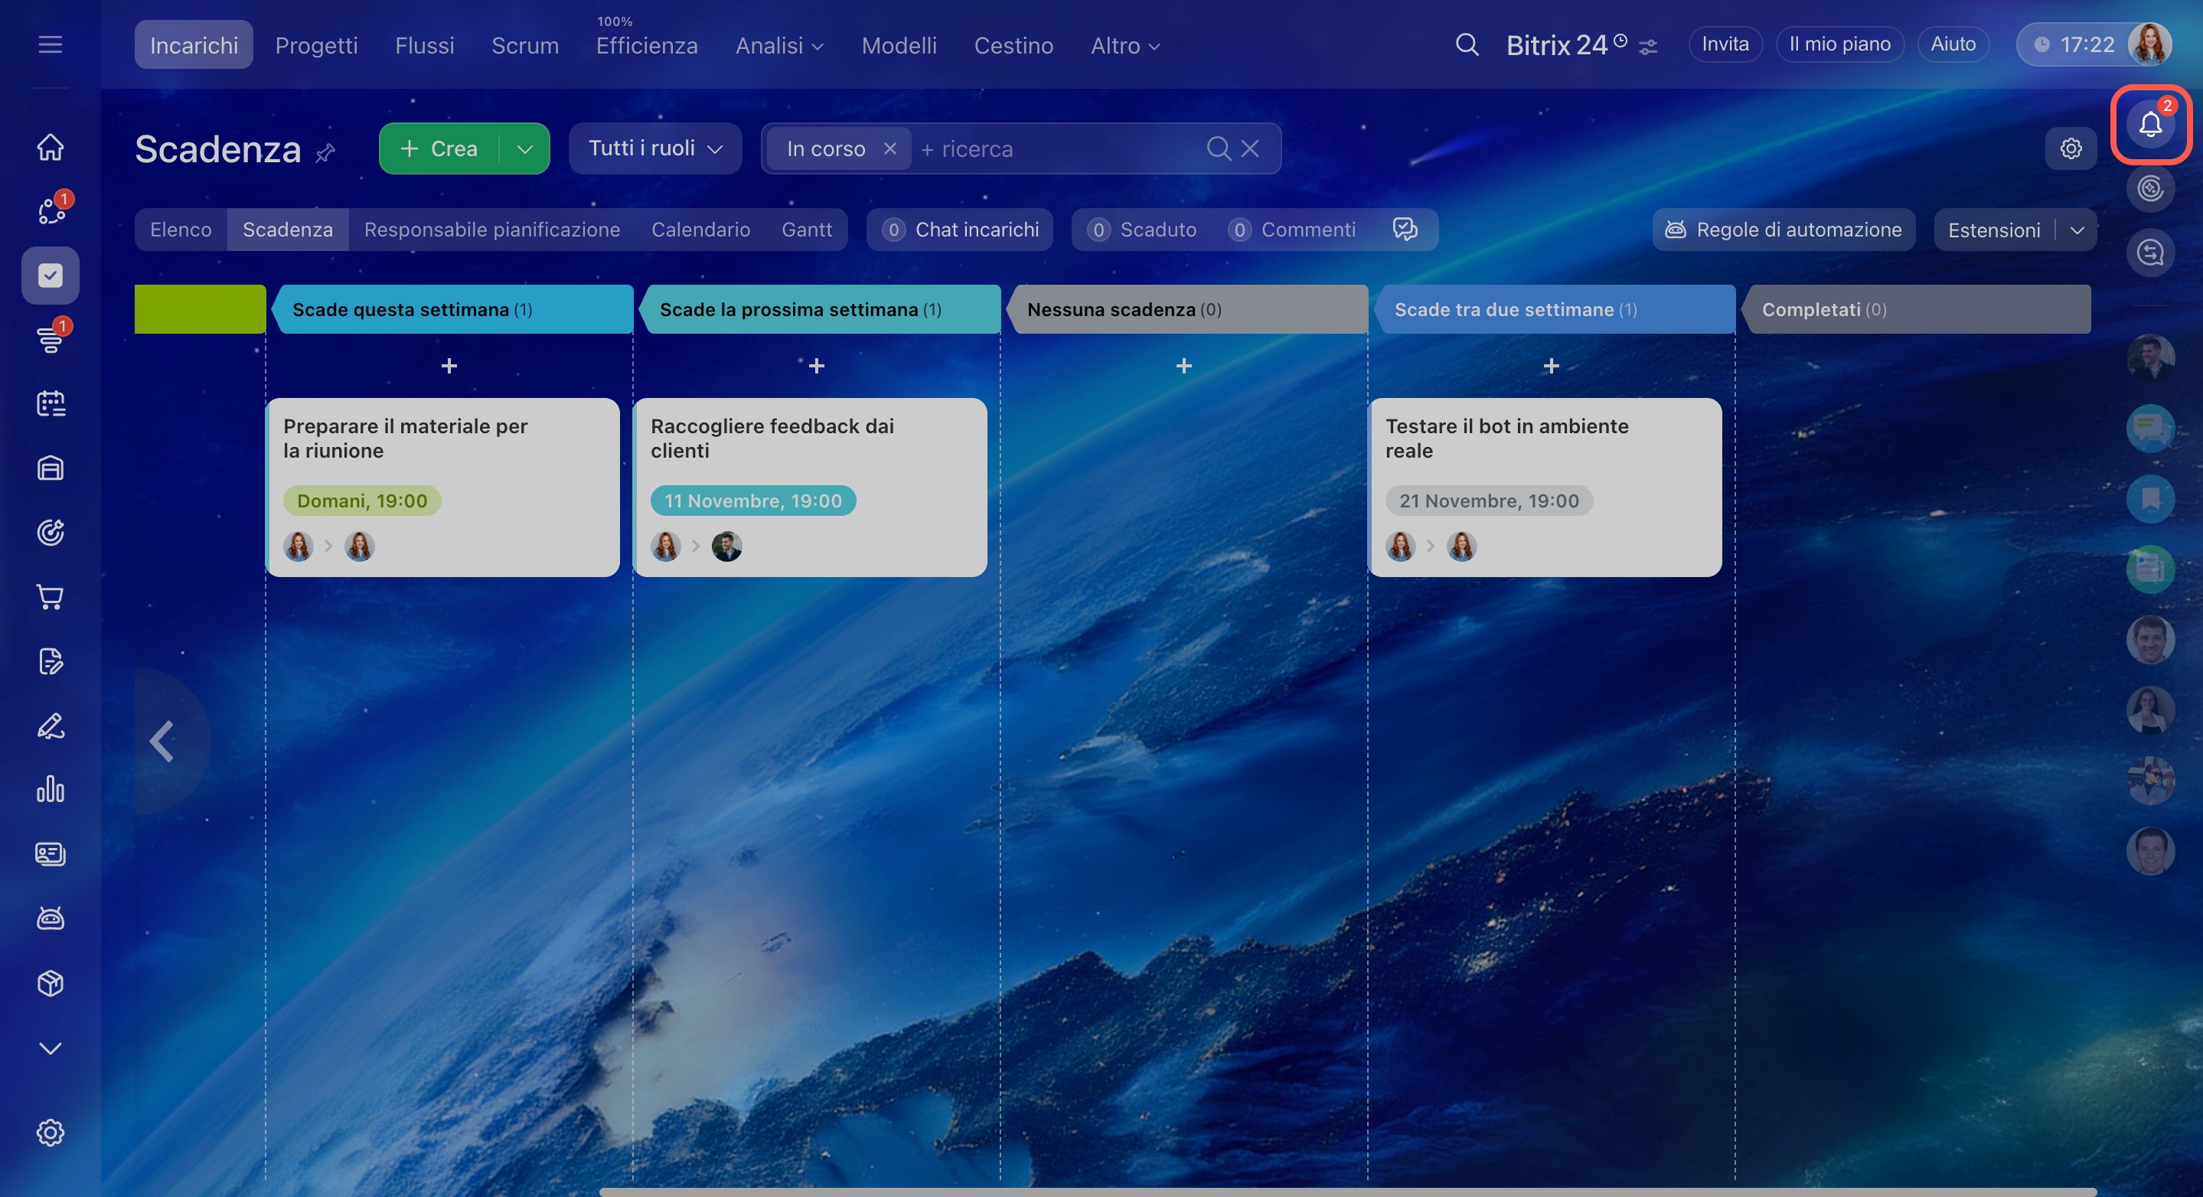Pin the Scadenza page with the pin icon
The width and height of the screenshot is (2203, 1197).
pyautogui.click(x=325, y=153)
